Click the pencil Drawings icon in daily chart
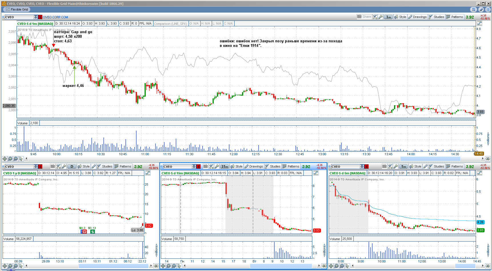 point(94,166)
